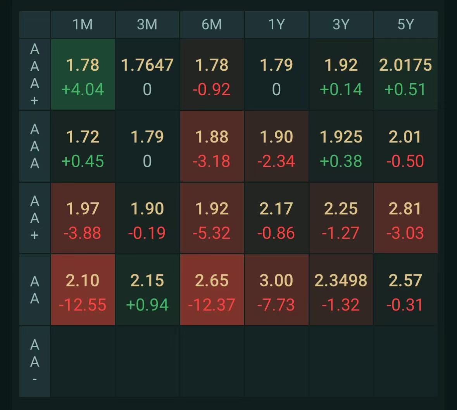Click the cell with value 1.925
Screen dimensions: 457x410
coord(341,146)
